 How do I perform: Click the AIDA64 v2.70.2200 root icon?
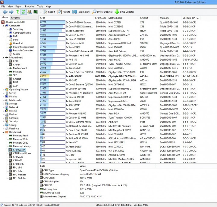click(x=3, y=22)
